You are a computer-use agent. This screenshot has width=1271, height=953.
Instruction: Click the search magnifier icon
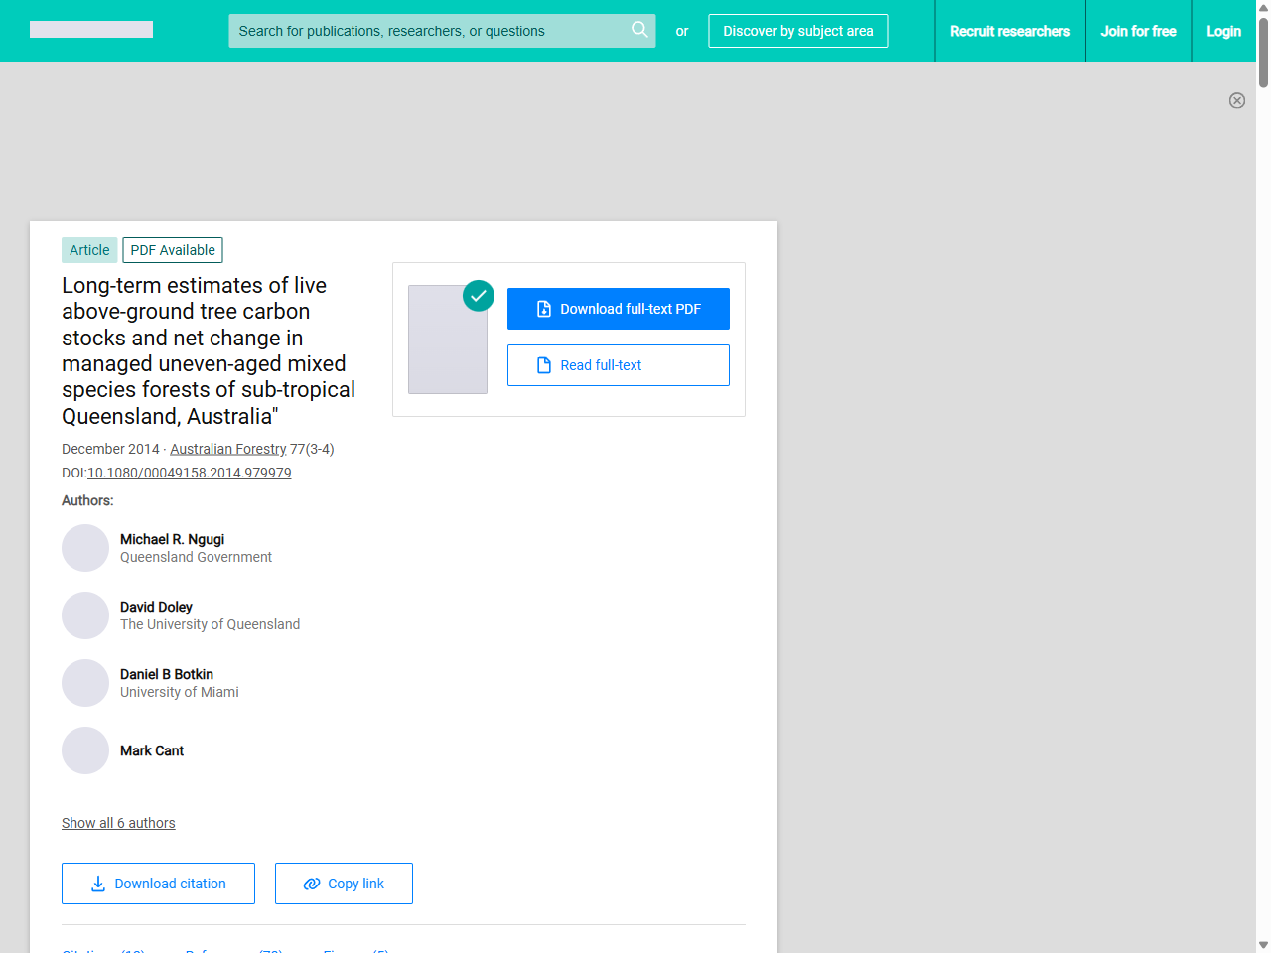(x=639, y=30)
